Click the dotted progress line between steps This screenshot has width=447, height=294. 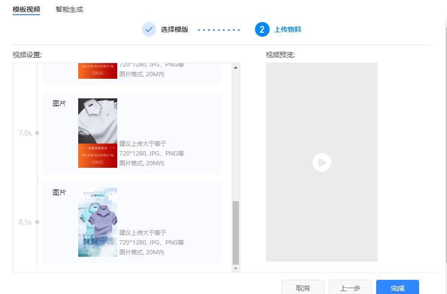pos(219,29)
